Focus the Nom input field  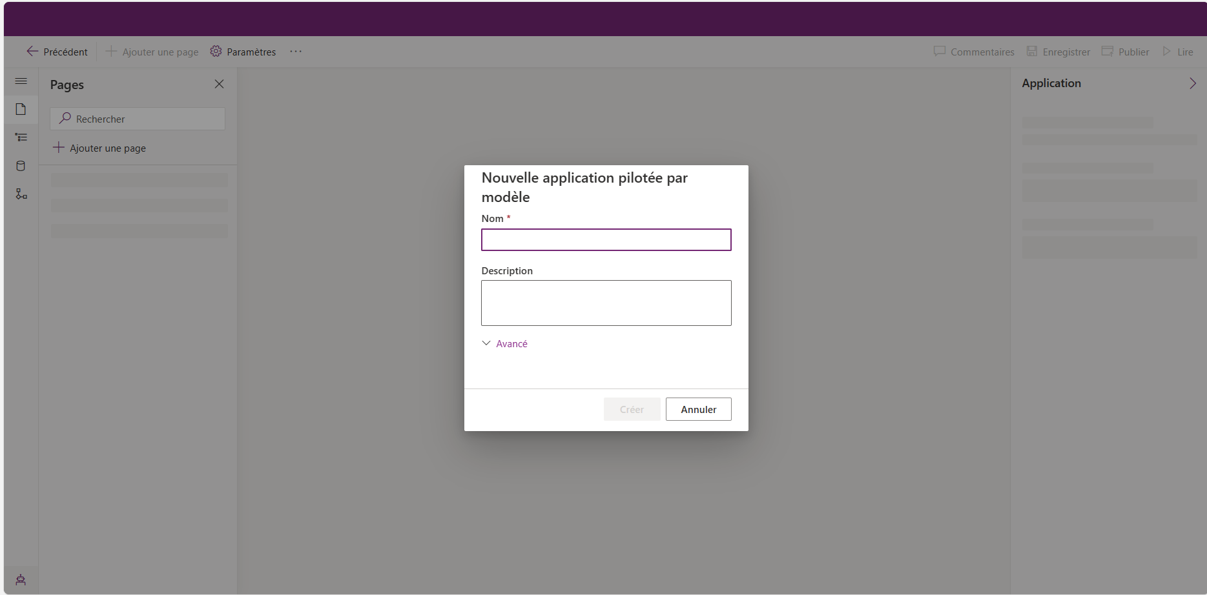click(606, 240)
